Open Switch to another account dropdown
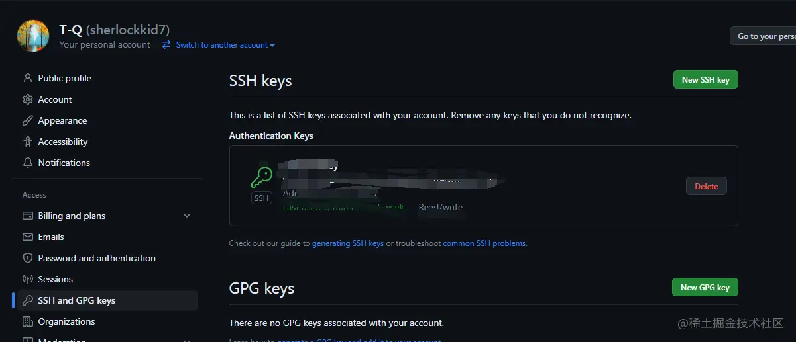796x342 pixels. point(219,45)
